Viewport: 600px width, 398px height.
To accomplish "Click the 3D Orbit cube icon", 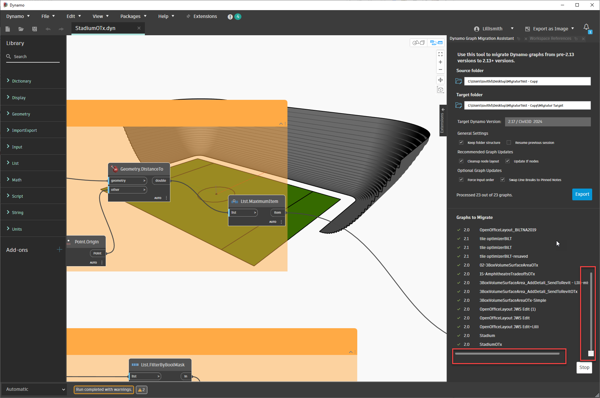I will [x=440, y=89].
